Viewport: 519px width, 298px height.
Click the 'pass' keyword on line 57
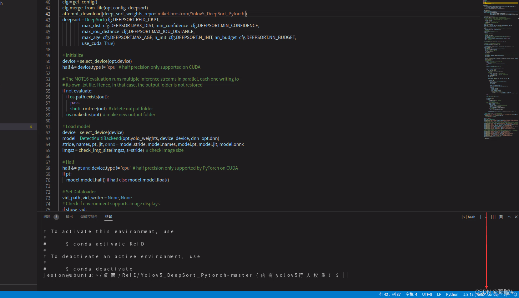coord(75,103)
